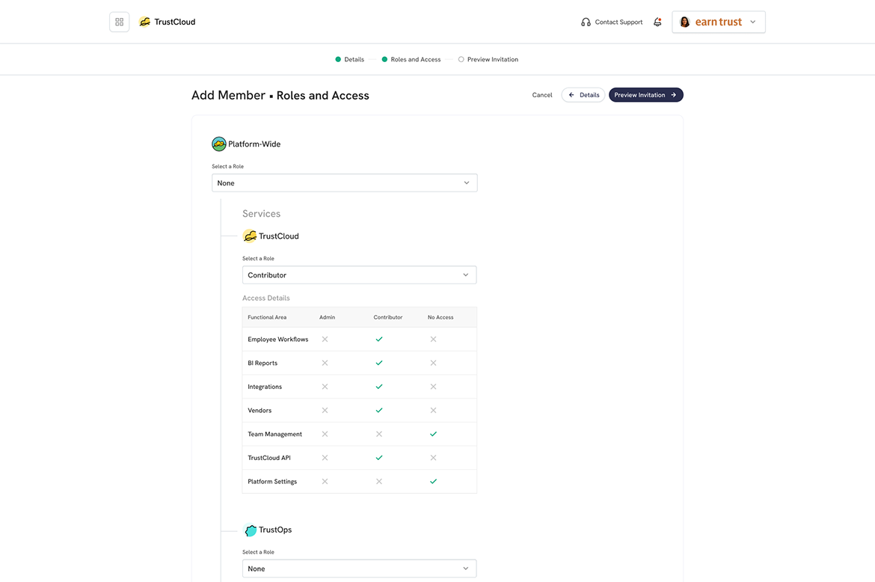The width and height of the screenshot is (875, 582).
Task: Click the Contributor checkmark for TrustCloud API
Action: point(379,458)
